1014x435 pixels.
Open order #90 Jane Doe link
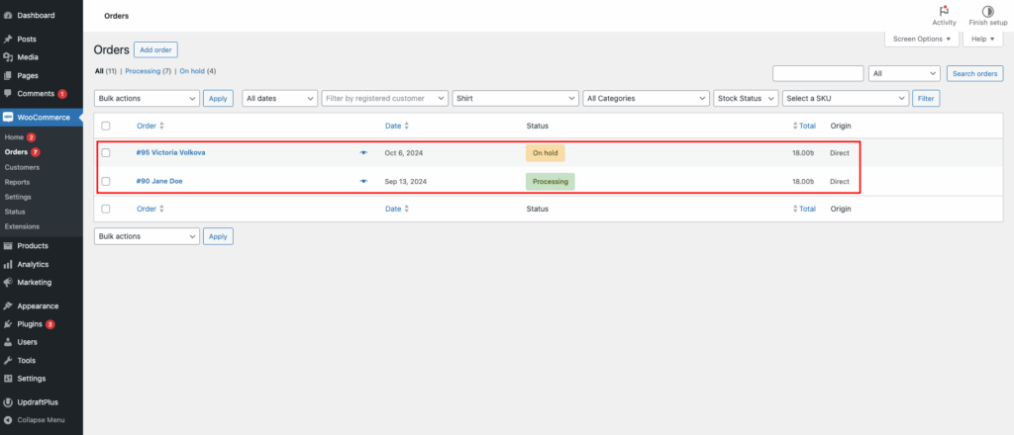[159, 181]
